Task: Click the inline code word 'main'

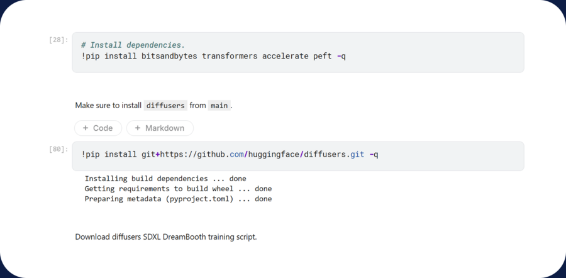Action: (219, 106)
